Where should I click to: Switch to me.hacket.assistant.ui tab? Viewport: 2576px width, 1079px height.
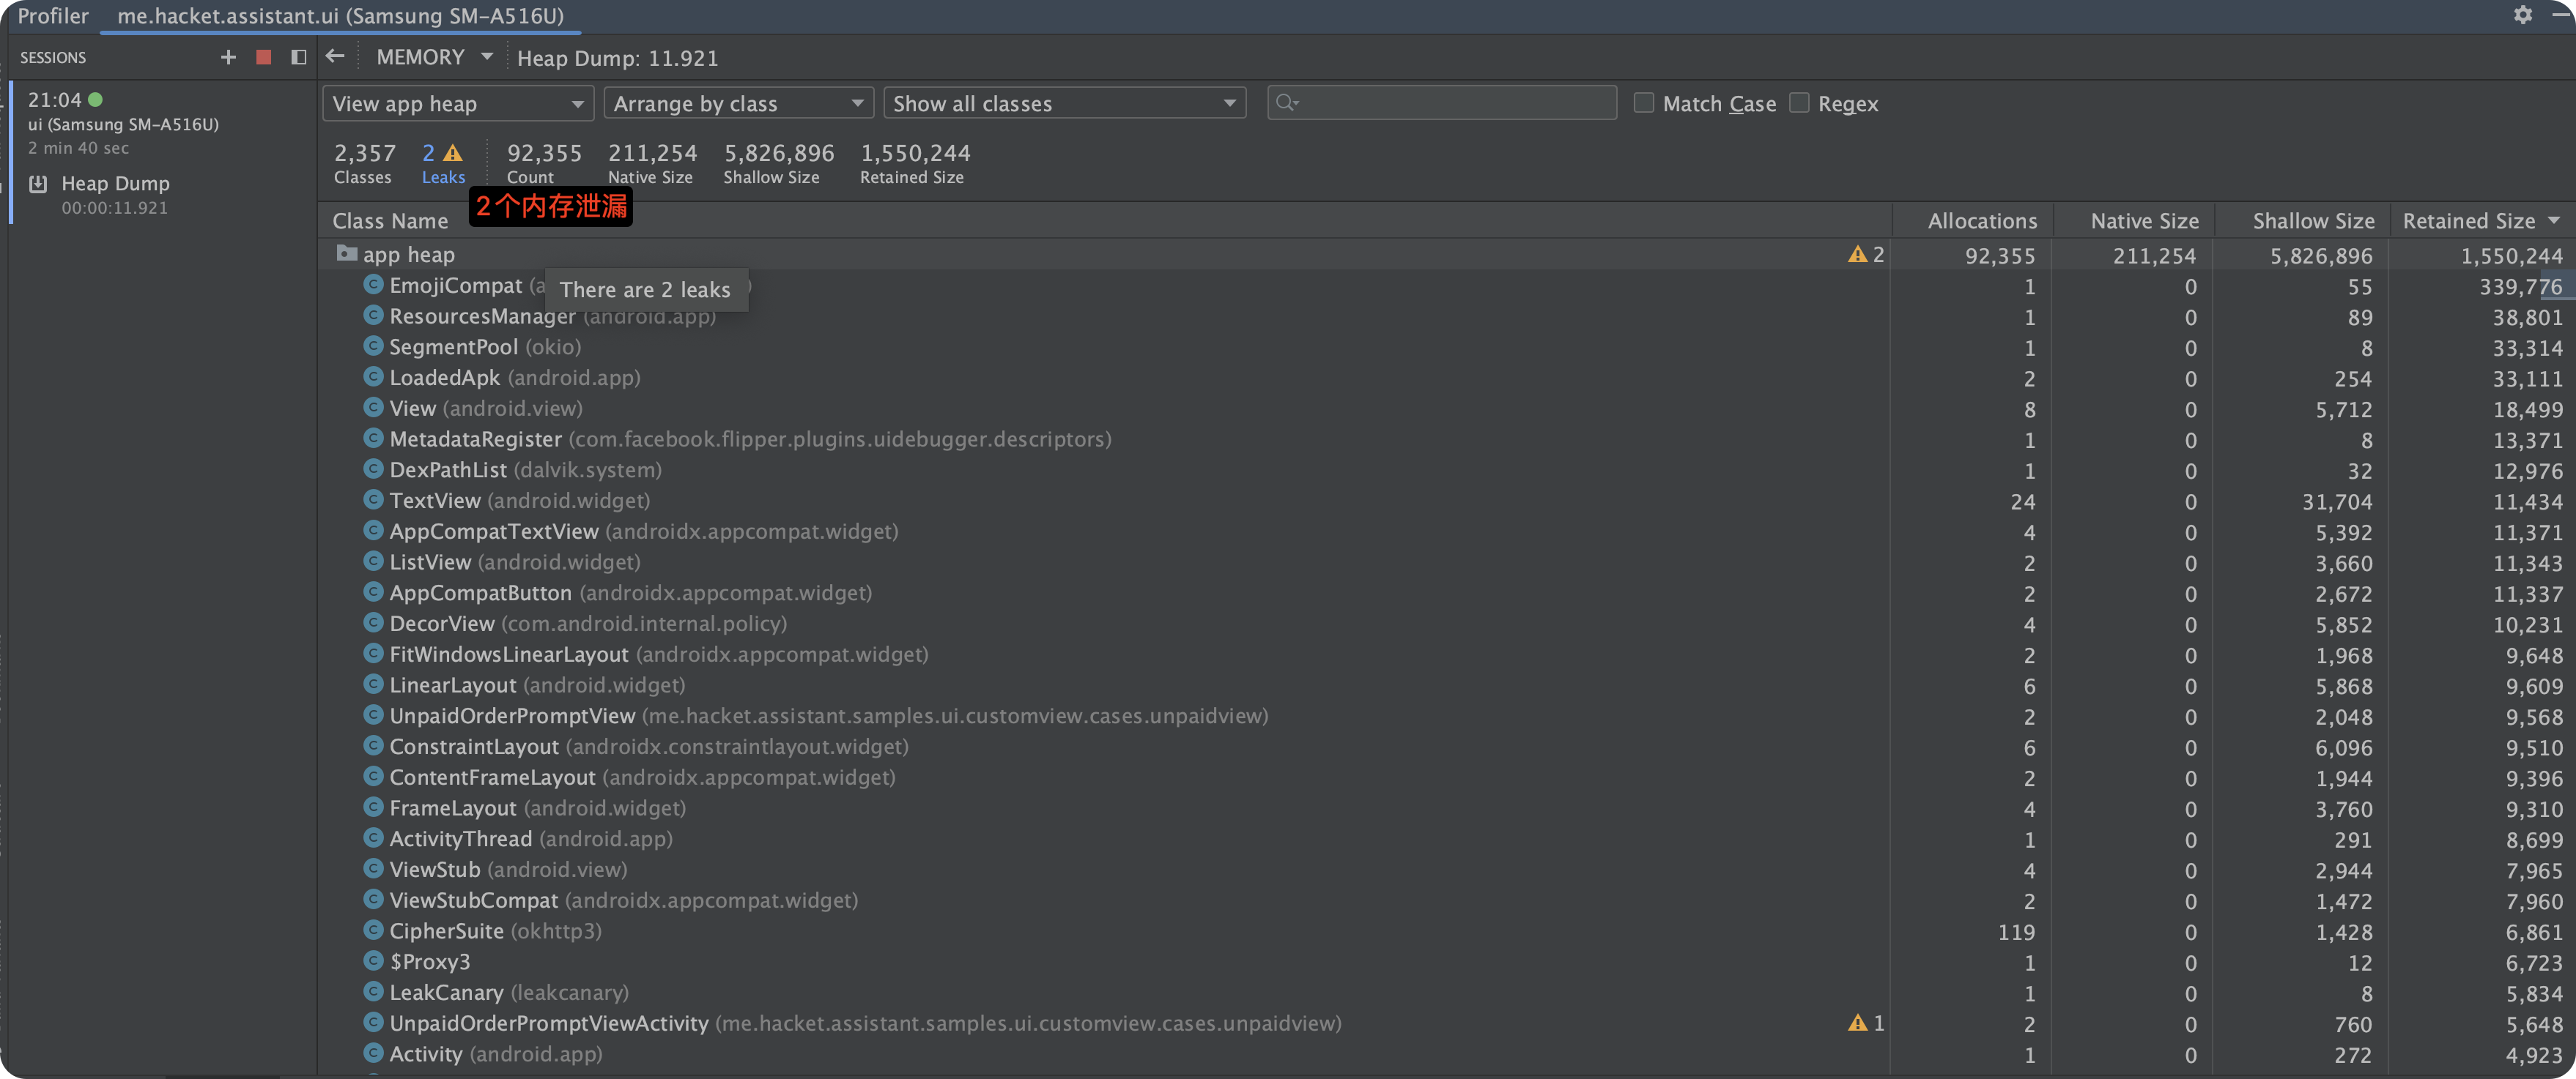pyautogui.click(x=340, y=16)
